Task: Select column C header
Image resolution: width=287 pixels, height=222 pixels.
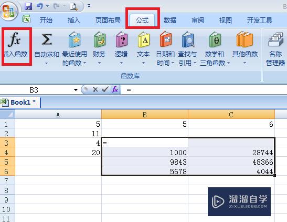Action: [231, 115]
